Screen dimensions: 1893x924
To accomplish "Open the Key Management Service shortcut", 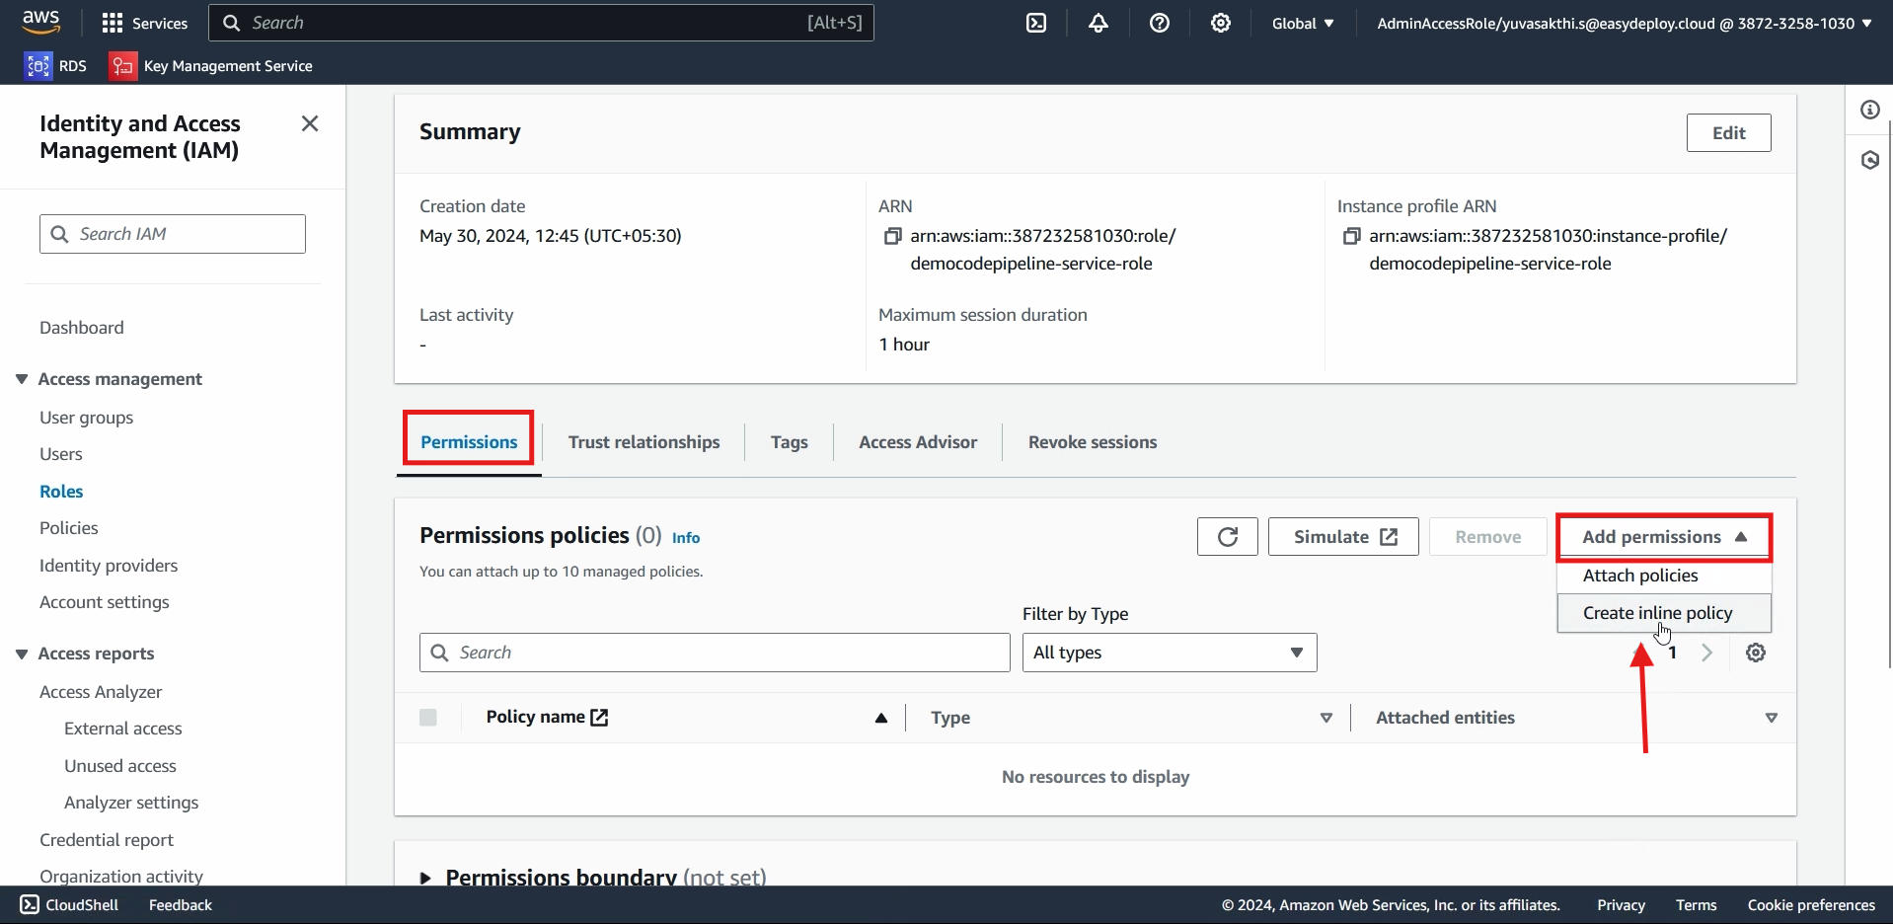I will (211, 66).
